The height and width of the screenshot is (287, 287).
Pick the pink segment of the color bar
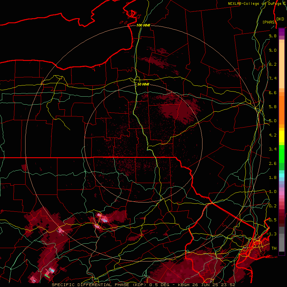[x=282, y=193]
